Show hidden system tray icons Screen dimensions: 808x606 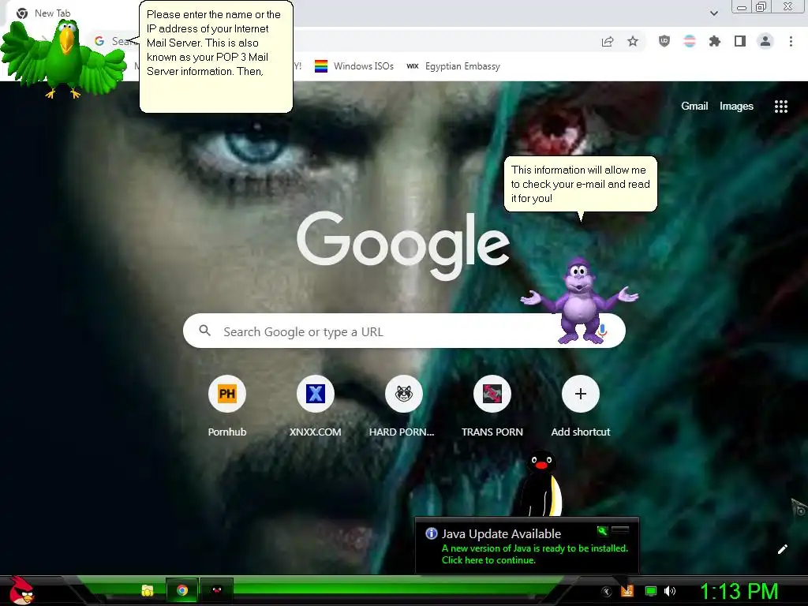[x=606, y=592]
